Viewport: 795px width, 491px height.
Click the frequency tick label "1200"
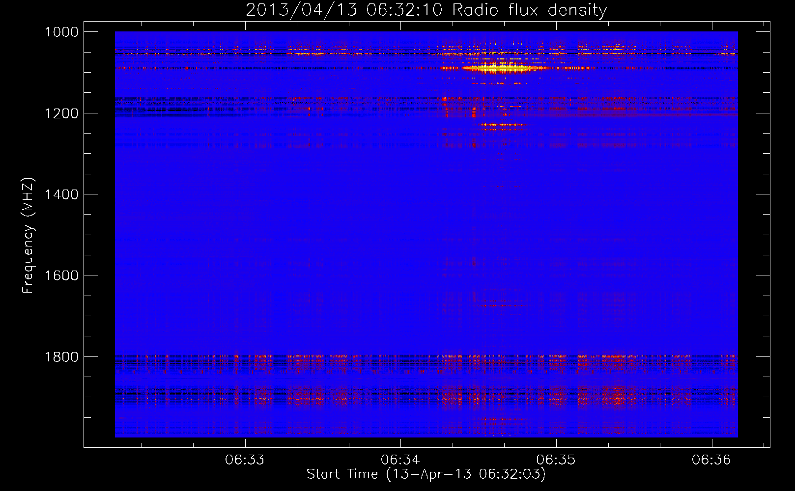click(61, 113)
